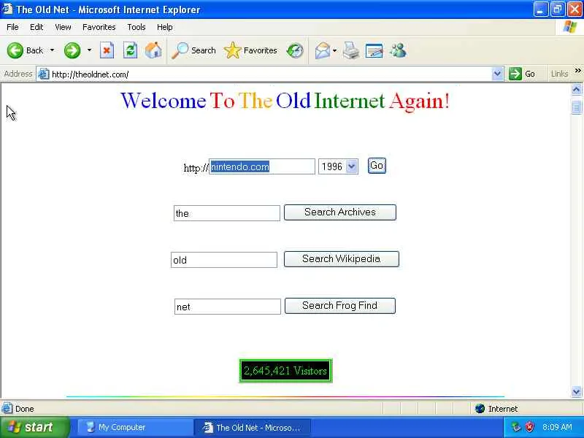Click the Frog Find field containing 'net'
This screenshot has height=438, width=584.
tap(228, 307)
